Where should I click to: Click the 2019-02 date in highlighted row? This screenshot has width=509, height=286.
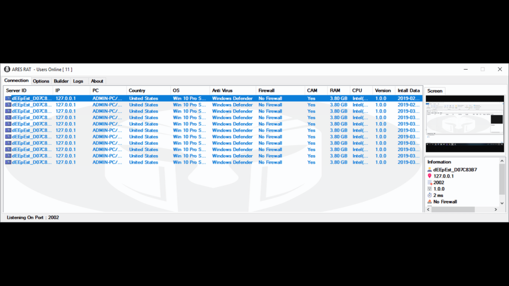point(409,98)
